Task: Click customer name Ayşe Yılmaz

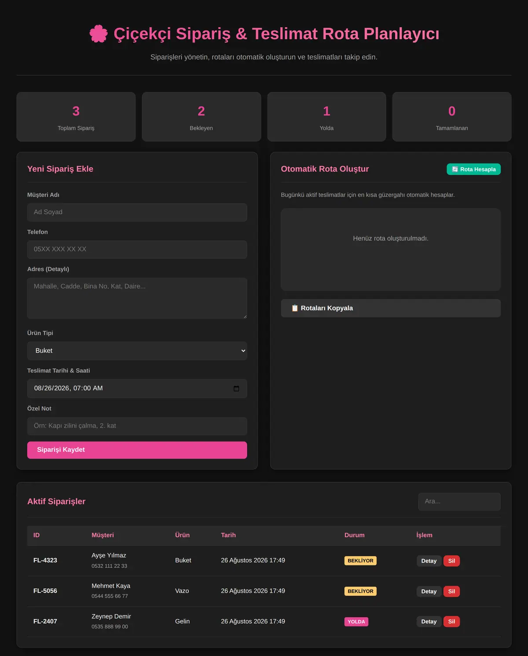Action: point(109,556)
